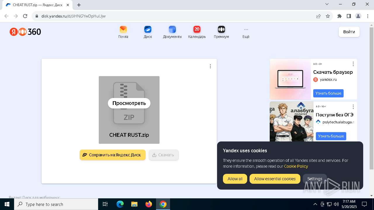Open the tab search chevron

(x=327, y=4)
